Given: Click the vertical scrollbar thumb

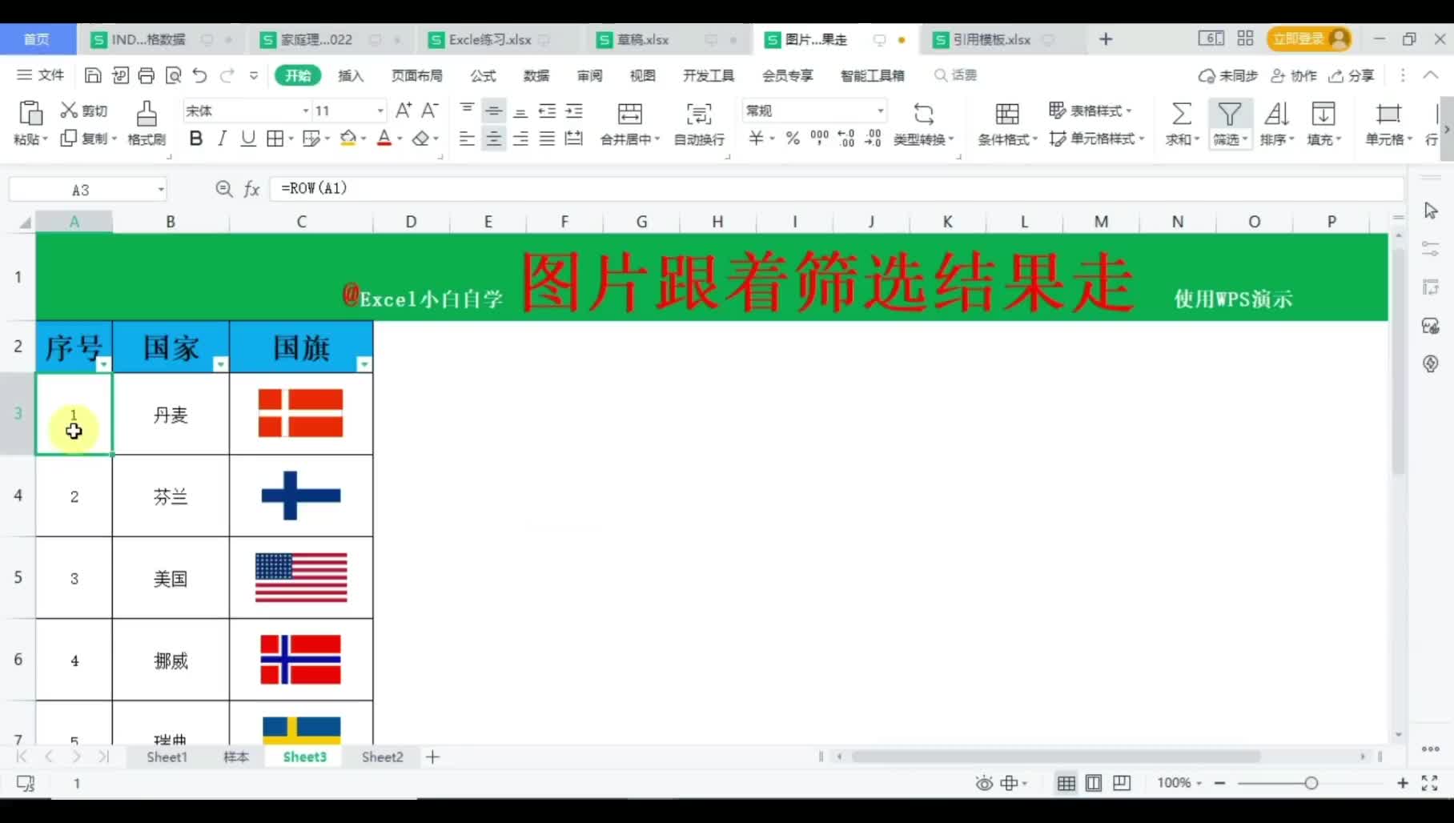Looking at the screenshot, I should coord(1398,360).
